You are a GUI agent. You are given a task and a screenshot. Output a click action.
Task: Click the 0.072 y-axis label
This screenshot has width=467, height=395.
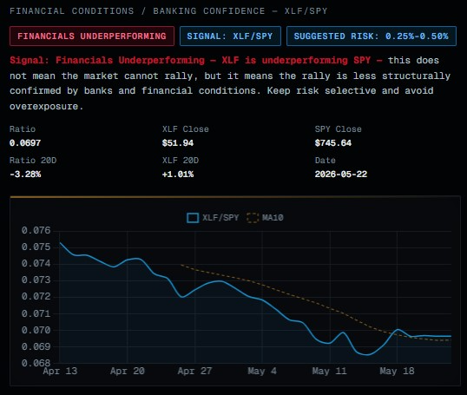(36, 297)
